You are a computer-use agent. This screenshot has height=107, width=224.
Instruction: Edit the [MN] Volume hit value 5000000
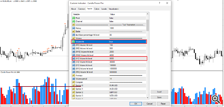coord(113,72)
